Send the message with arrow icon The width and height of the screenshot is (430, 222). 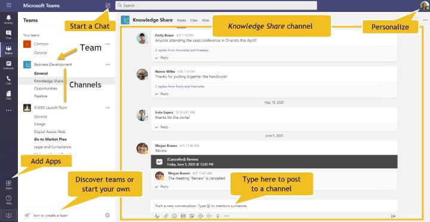393,216
